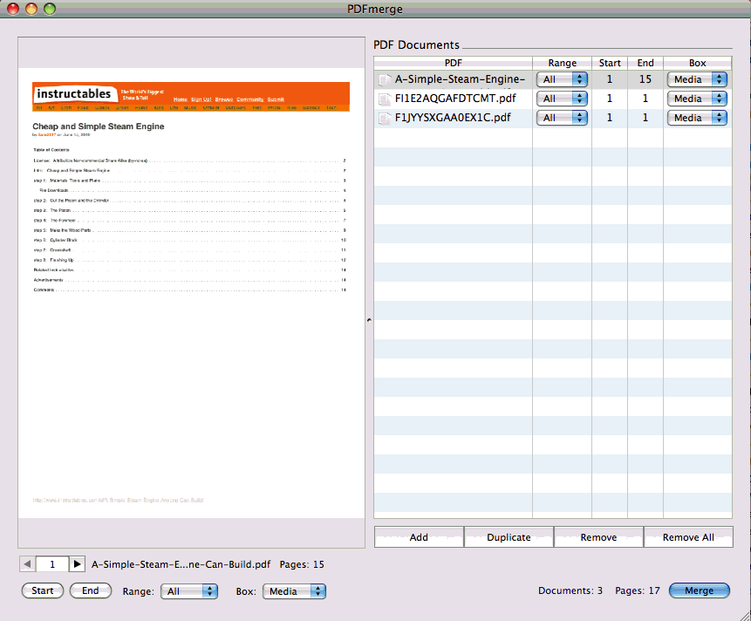Click End value in F1JYYSXGAA0EX1C.pdf row

click(645, 118)
